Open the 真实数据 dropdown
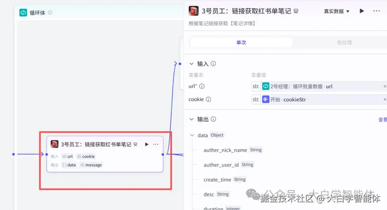 336,11
